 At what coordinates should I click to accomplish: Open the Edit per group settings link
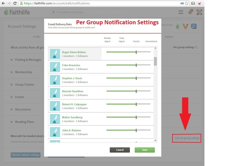(x=187, y=138)
